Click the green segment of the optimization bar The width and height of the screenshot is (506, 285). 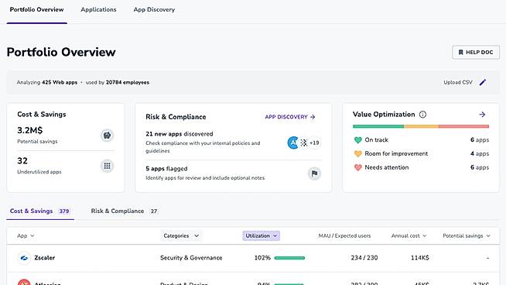378,126
